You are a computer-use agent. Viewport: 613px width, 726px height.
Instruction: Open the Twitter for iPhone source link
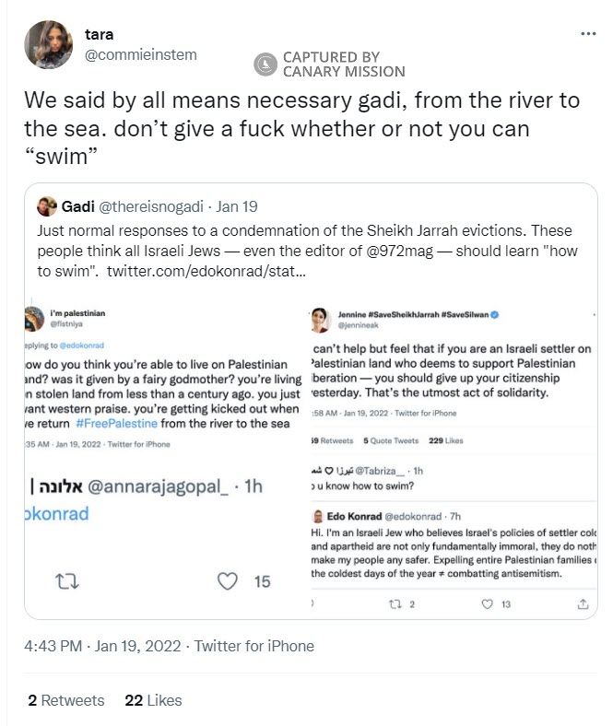[x=253, y=646]
